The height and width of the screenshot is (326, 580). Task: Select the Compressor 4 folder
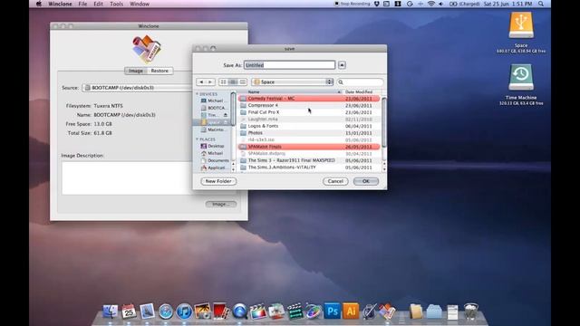309,105
